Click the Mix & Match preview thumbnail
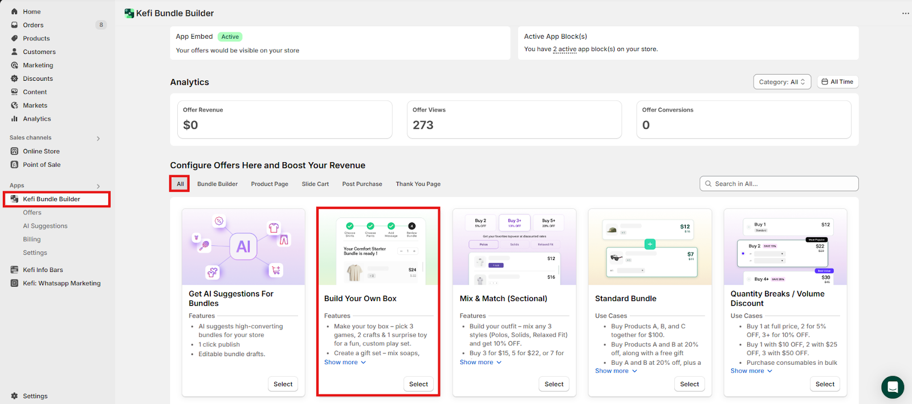 [514, 247]
